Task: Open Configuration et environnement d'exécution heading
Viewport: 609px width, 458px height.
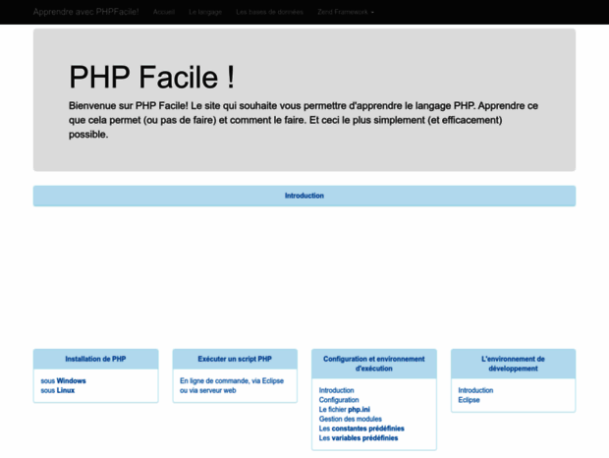Action: (x=373, y=364)
